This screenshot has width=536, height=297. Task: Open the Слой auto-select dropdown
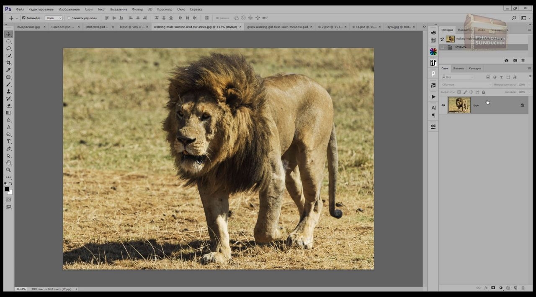coord(54,18)
